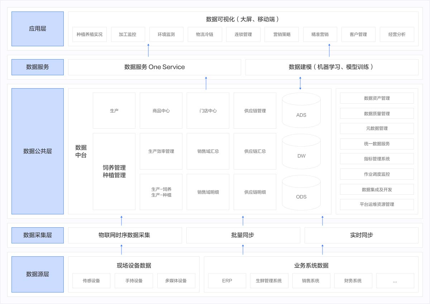Open the 经营分析 box

click(x=397, y=34)
